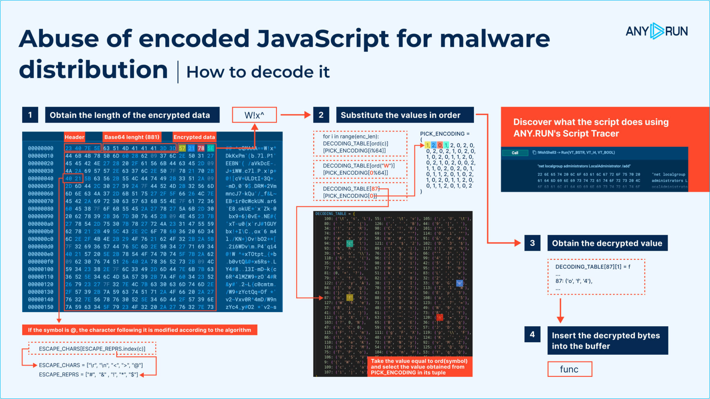Click the step number 2 badge
The image size is (710, 399).
pos(321,115)
